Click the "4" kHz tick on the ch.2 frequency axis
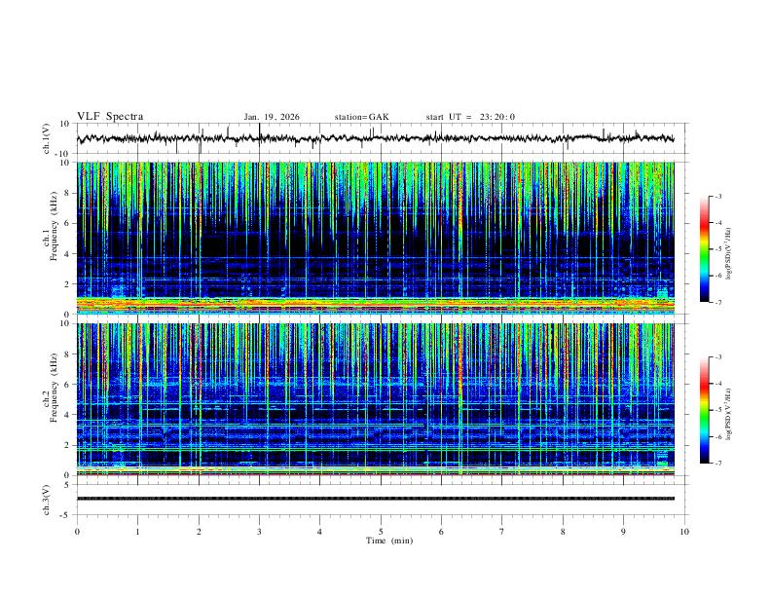 (x=68, y=415)
